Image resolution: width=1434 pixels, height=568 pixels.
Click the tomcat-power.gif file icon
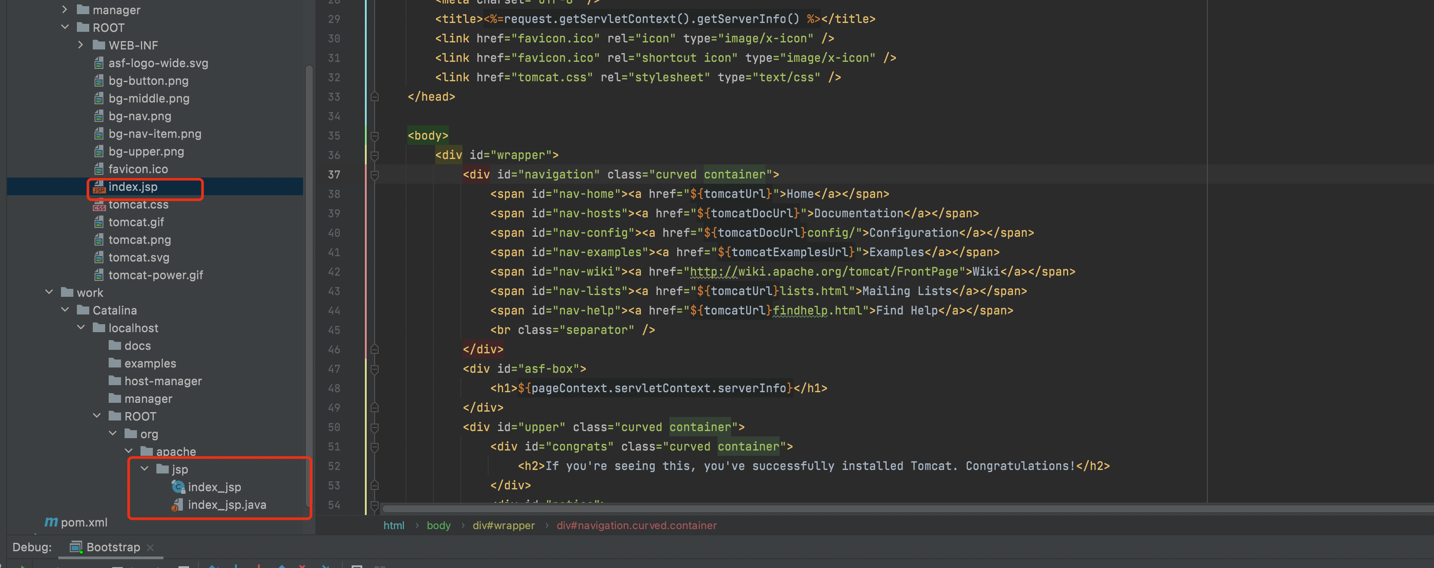99,275
